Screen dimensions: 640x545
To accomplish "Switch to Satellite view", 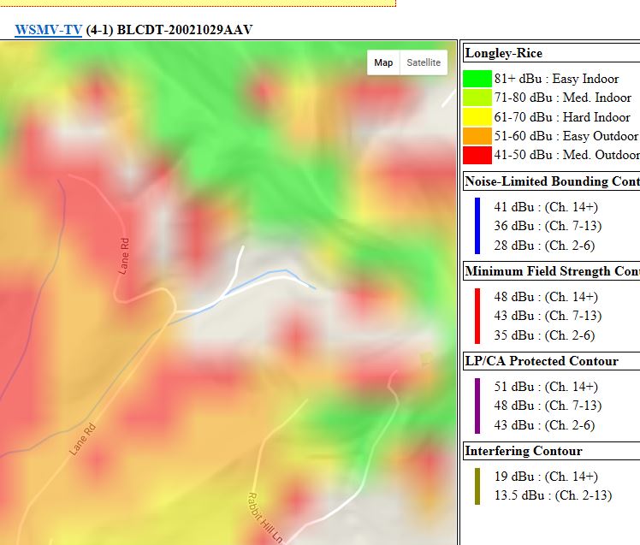I will point(424,62).
